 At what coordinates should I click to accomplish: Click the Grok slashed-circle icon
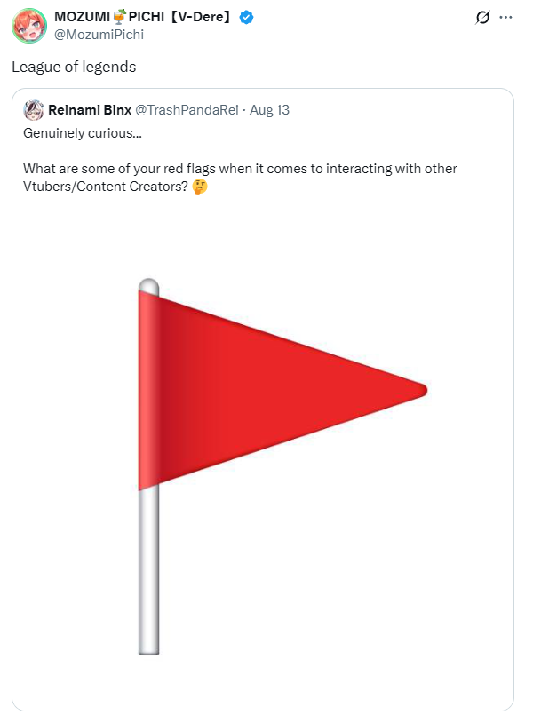482,18
